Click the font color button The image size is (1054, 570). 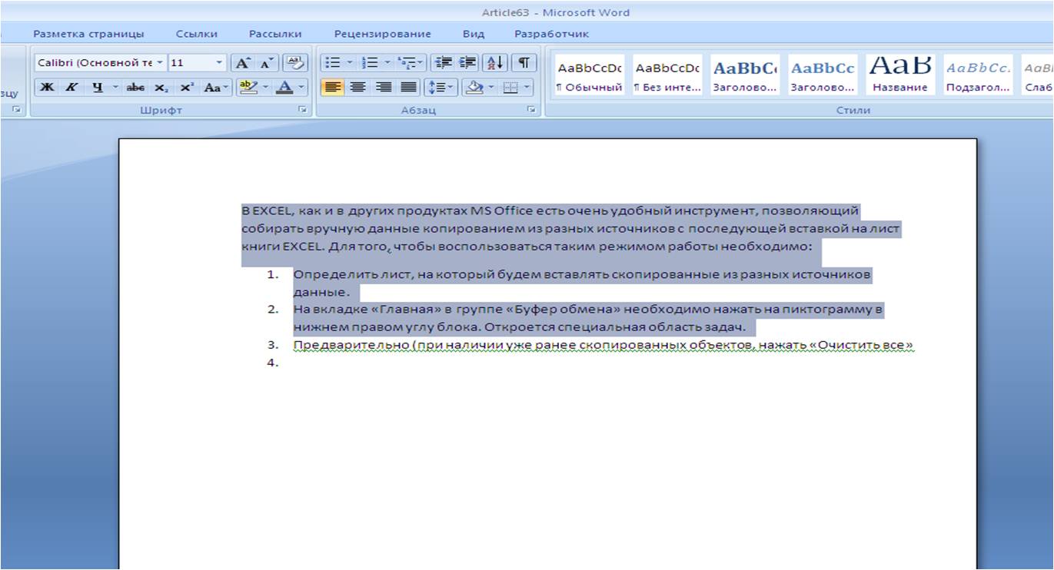tap(285, 88)
